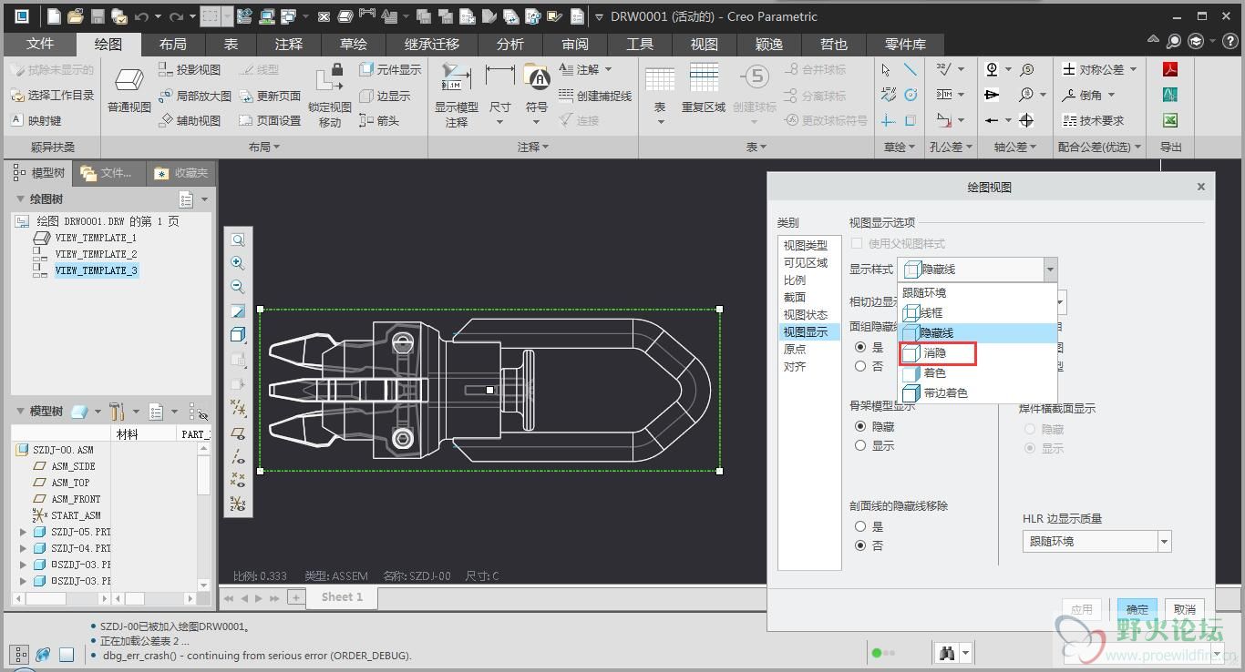Select the 投影视图 projection view tool
Image resolution: width=1245 pixels, height=672 pixels.
click(189, 69)
